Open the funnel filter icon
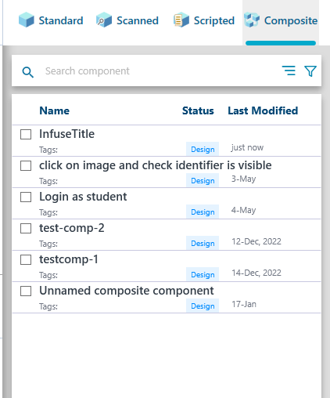Screen dimensions: 330x398 (310, 71)
